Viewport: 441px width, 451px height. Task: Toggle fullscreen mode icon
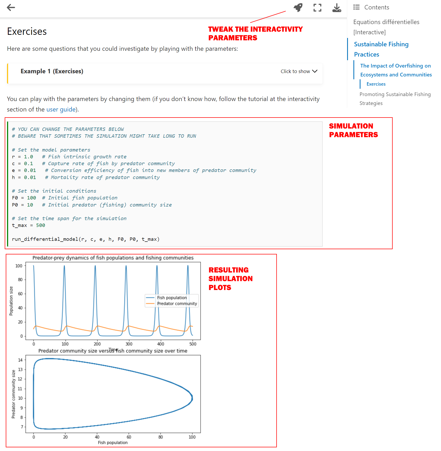pos(317,8)
